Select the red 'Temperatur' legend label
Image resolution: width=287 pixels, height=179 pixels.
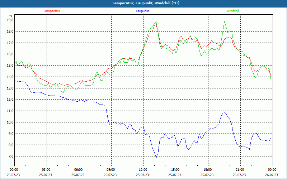click(52, 11)
